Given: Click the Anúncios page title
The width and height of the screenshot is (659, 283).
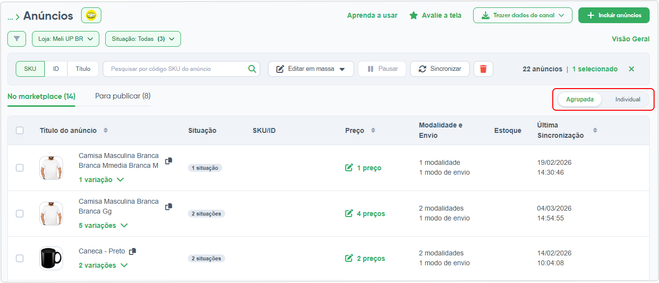Looking at the screenshot, I should (48, 16).
